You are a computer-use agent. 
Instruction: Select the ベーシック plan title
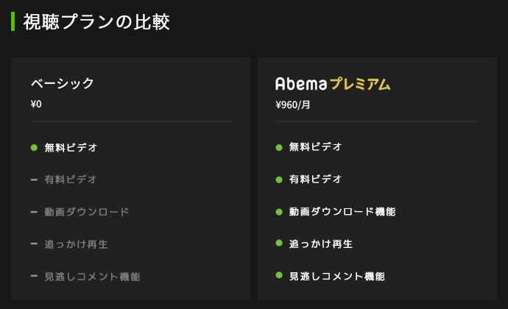pyautogui.click(x=62, y=84)
